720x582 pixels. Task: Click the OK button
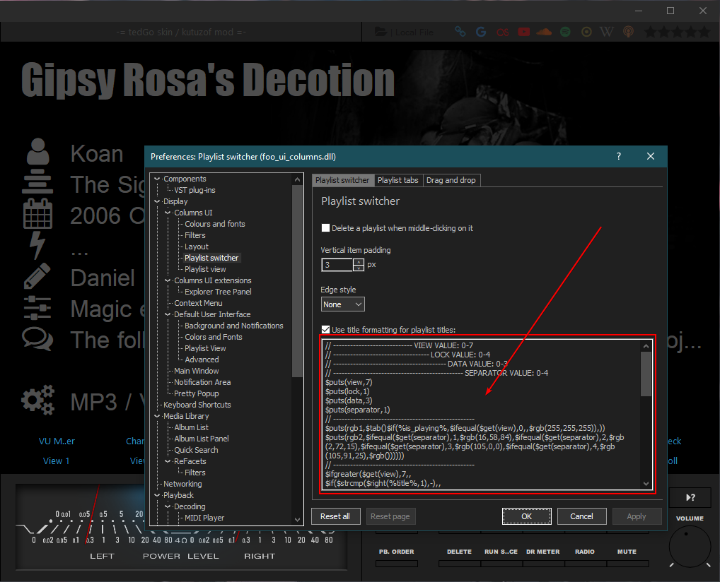coord(526,516)
